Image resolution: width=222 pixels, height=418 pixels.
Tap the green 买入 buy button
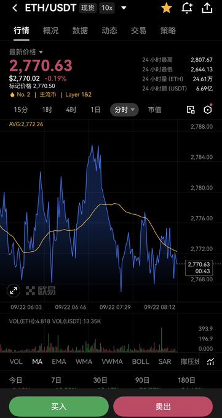59,407
